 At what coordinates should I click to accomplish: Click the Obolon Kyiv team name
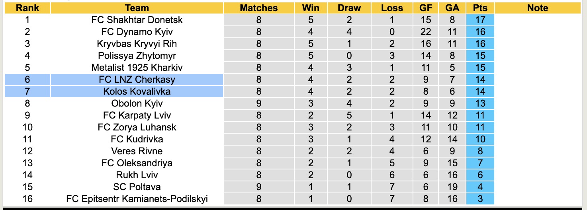pos(137,103)
